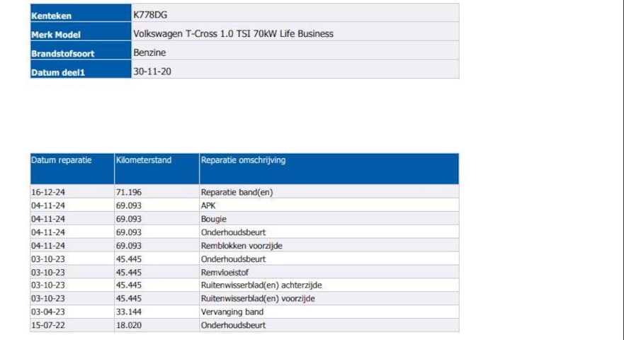Select the Vervanging band entry

coord(232,312)
